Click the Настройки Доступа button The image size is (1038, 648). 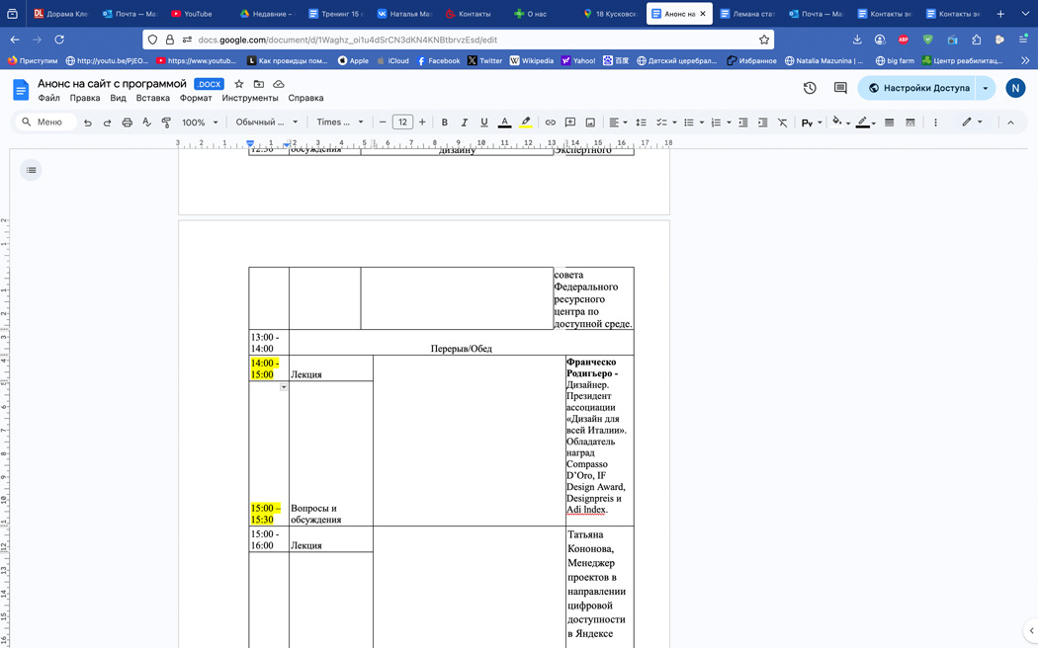(917, 88)
